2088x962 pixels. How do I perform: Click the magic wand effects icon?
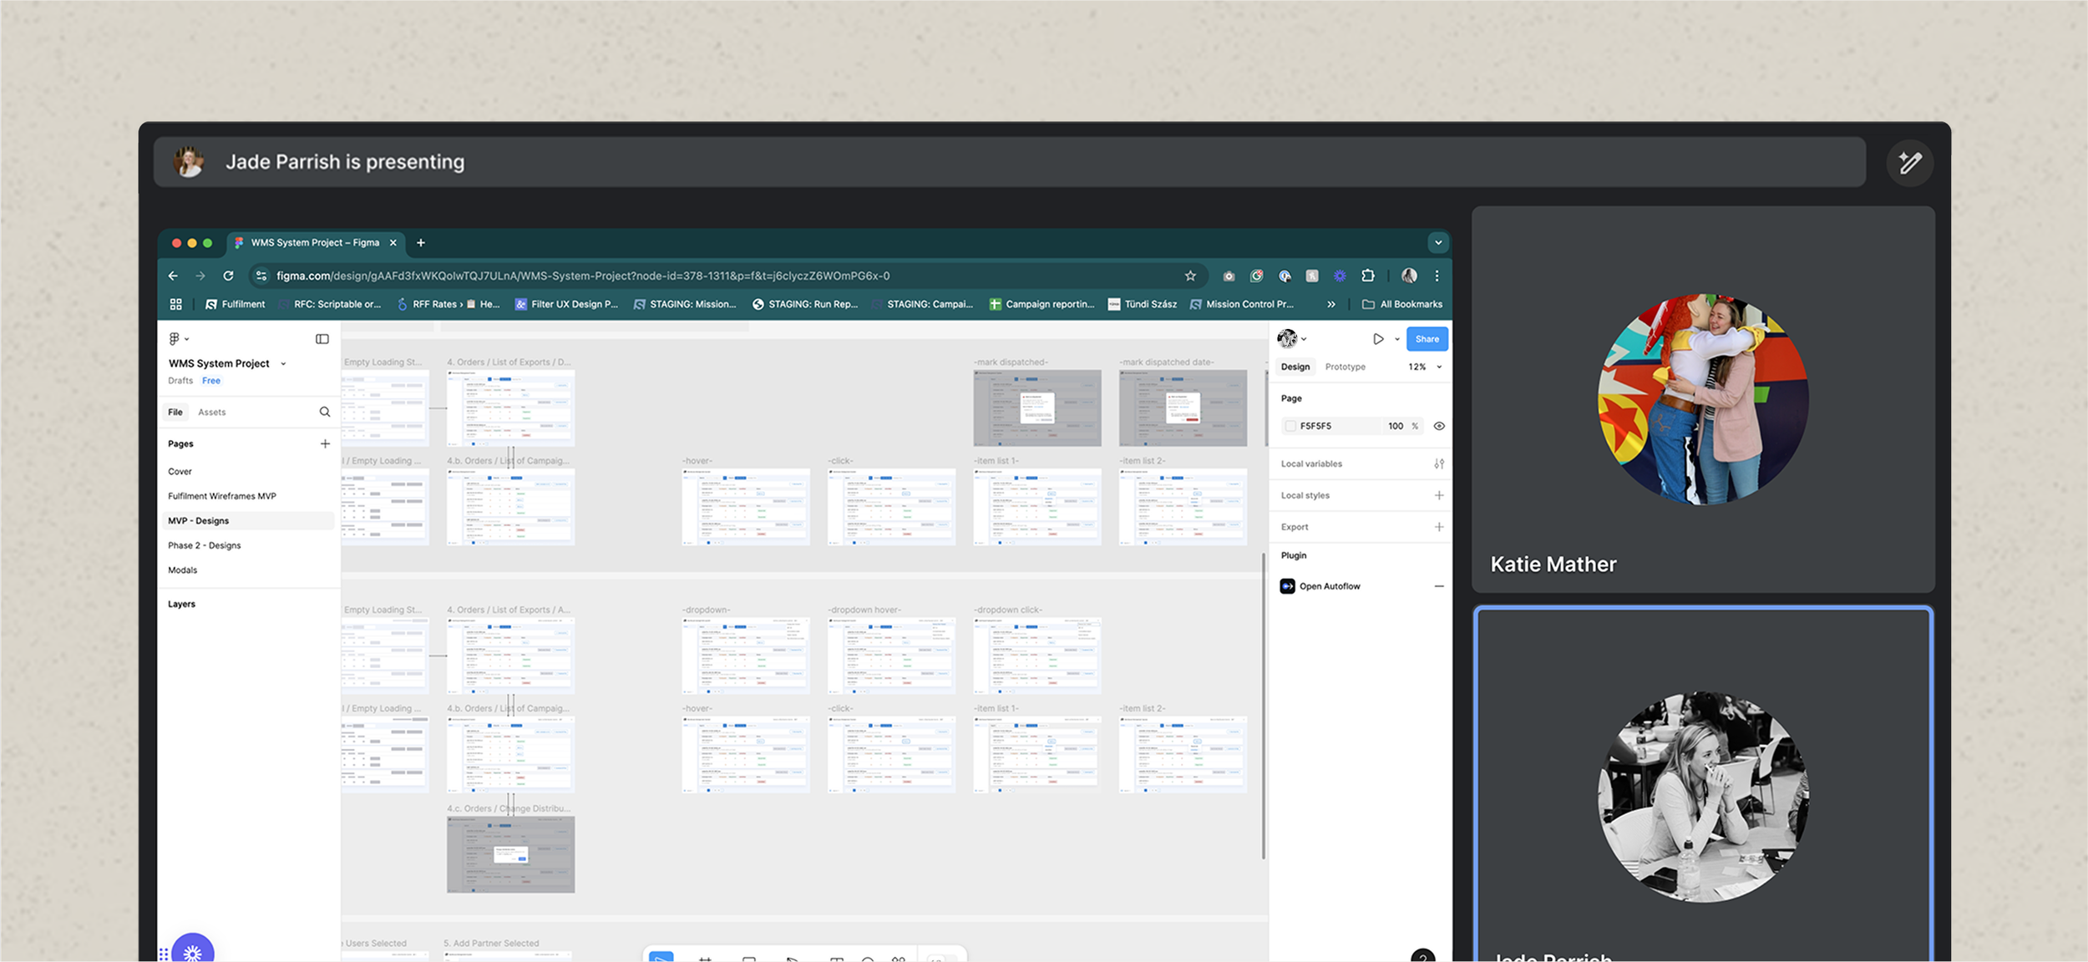click(1909, 163)
